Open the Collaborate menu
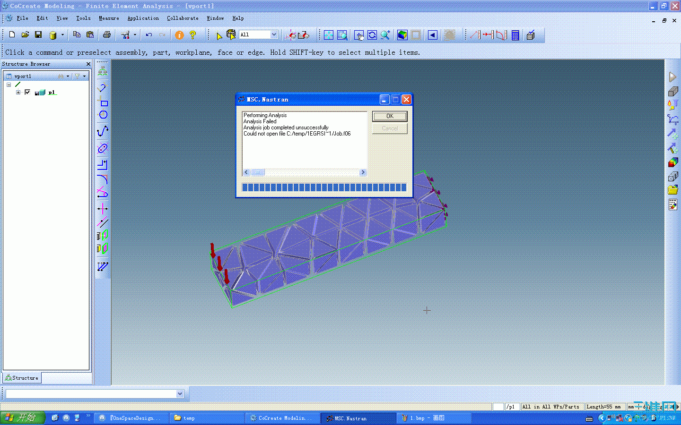This screenshot has height=425, width=681. (183, 18)
